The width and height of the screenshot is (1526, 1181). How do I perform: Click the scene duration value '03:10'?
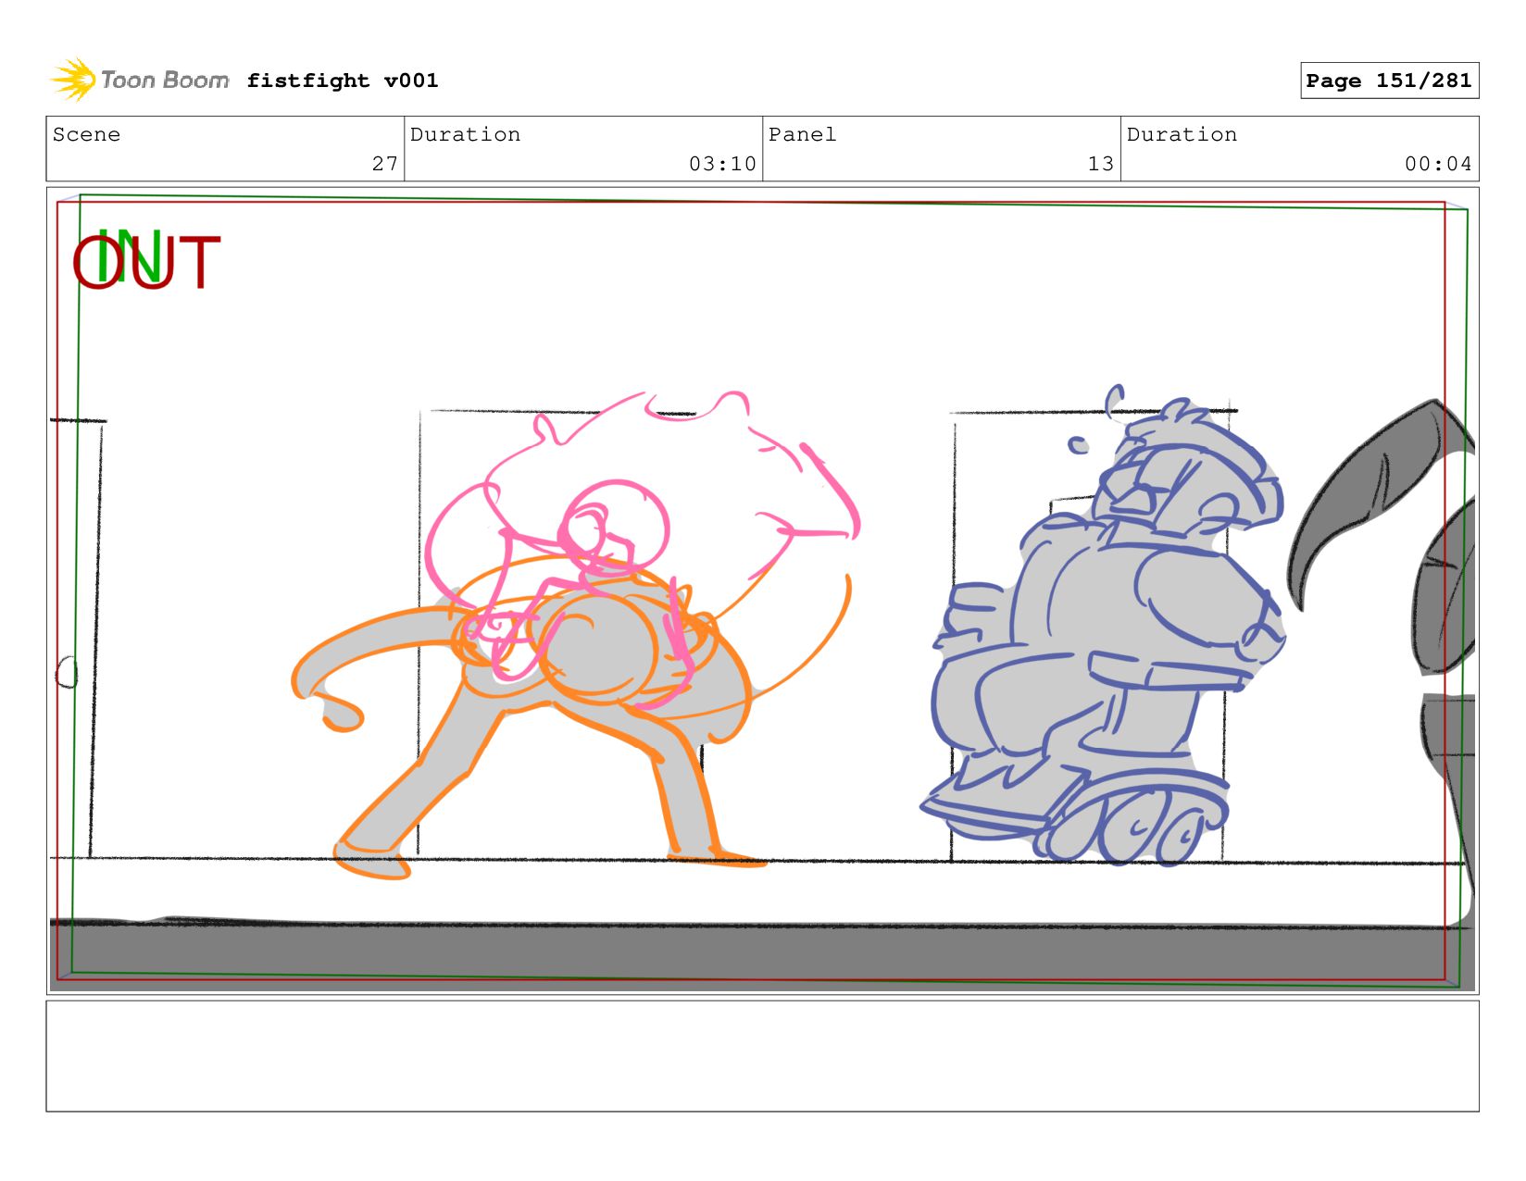pos(722,164)
